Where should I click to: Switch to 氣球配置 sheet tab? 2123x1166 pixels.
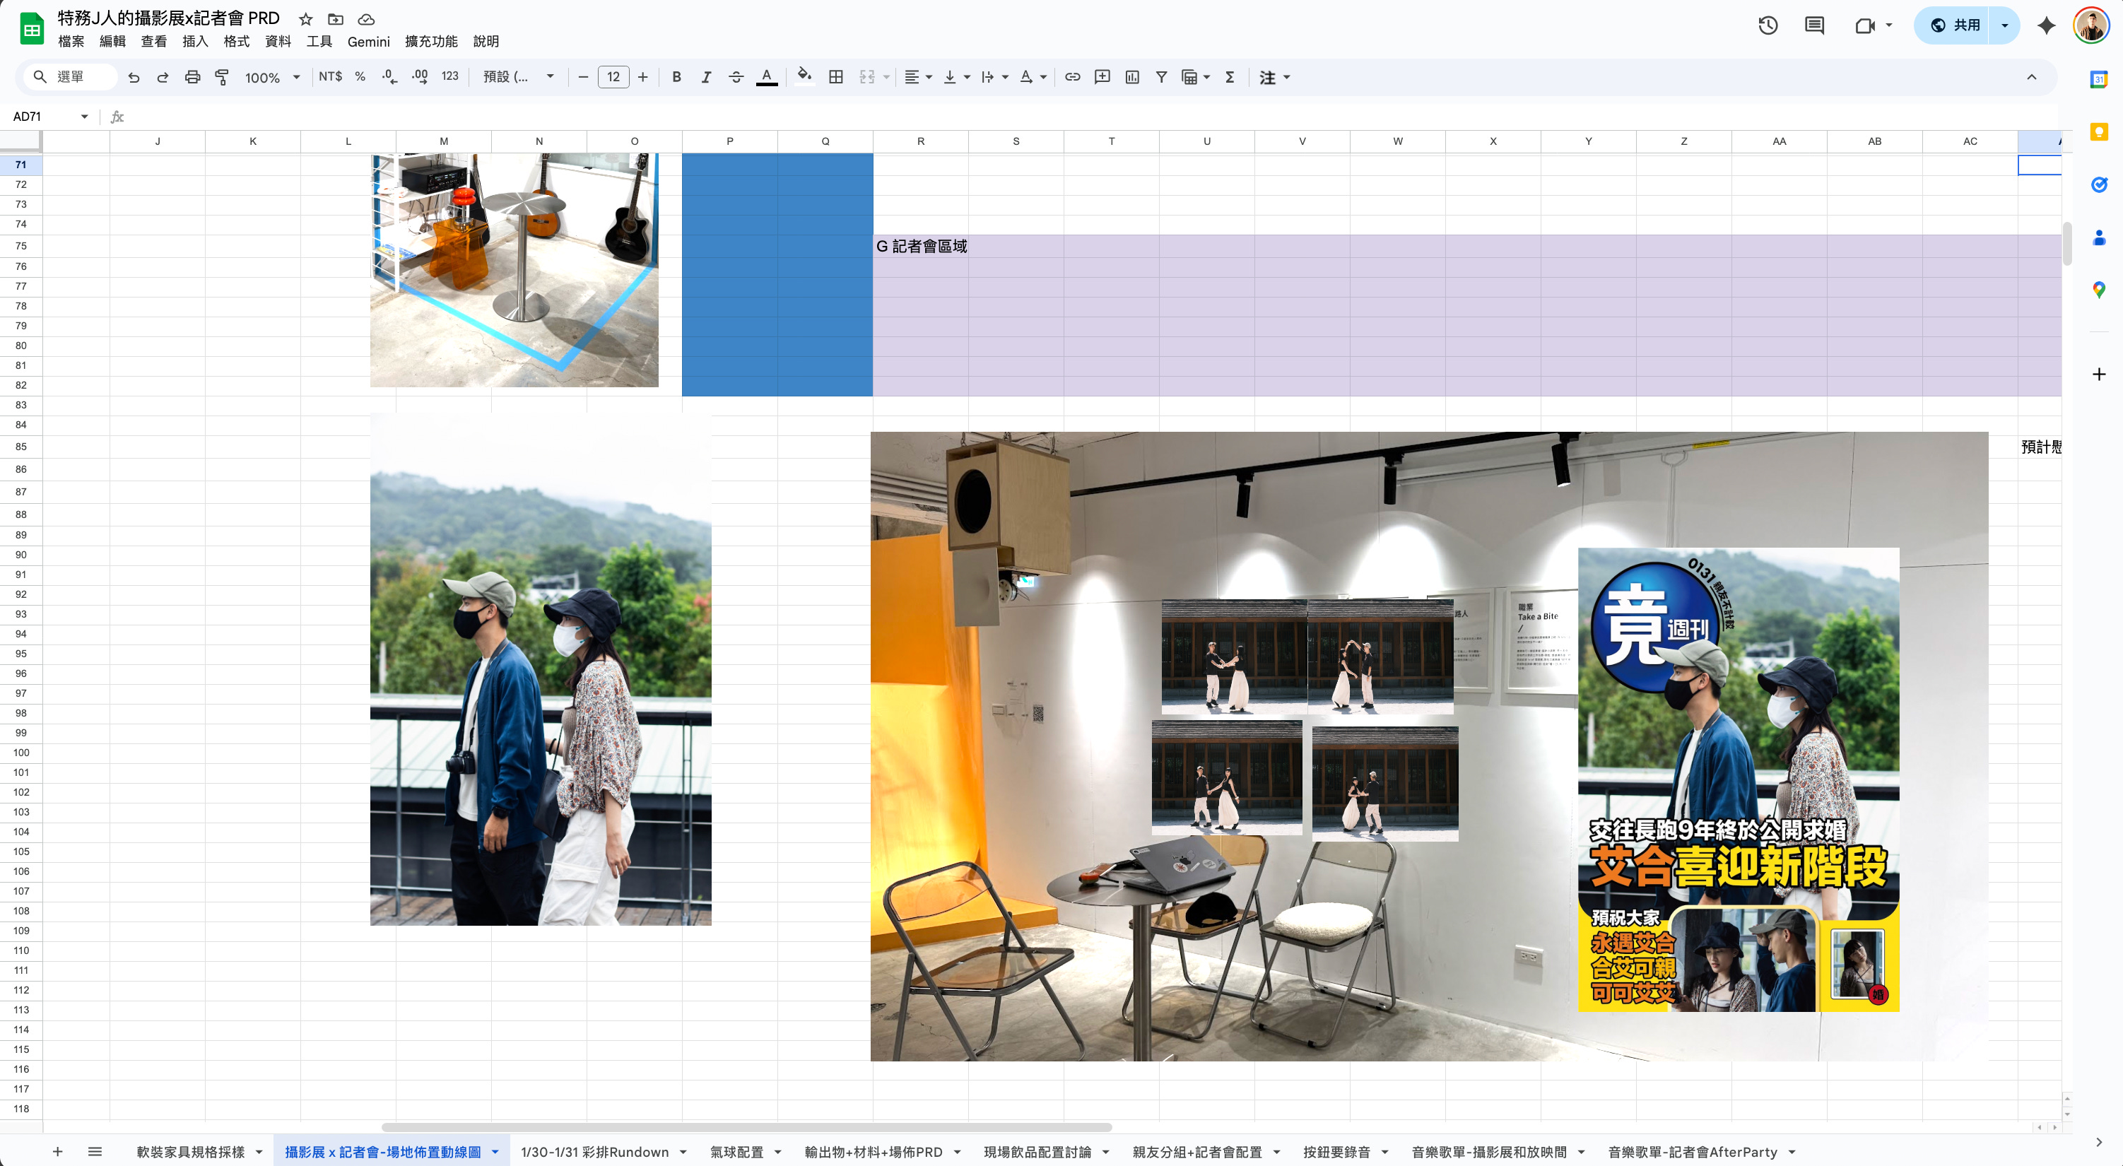736,1151
